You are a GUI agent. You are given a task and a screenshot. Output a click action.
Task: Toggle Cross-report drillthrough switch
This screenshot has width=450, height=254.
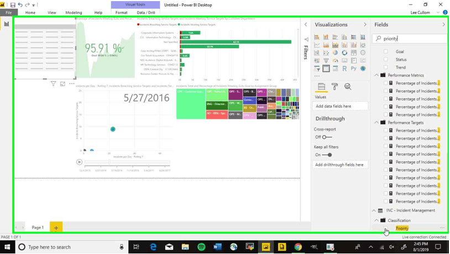pos(327,137)
